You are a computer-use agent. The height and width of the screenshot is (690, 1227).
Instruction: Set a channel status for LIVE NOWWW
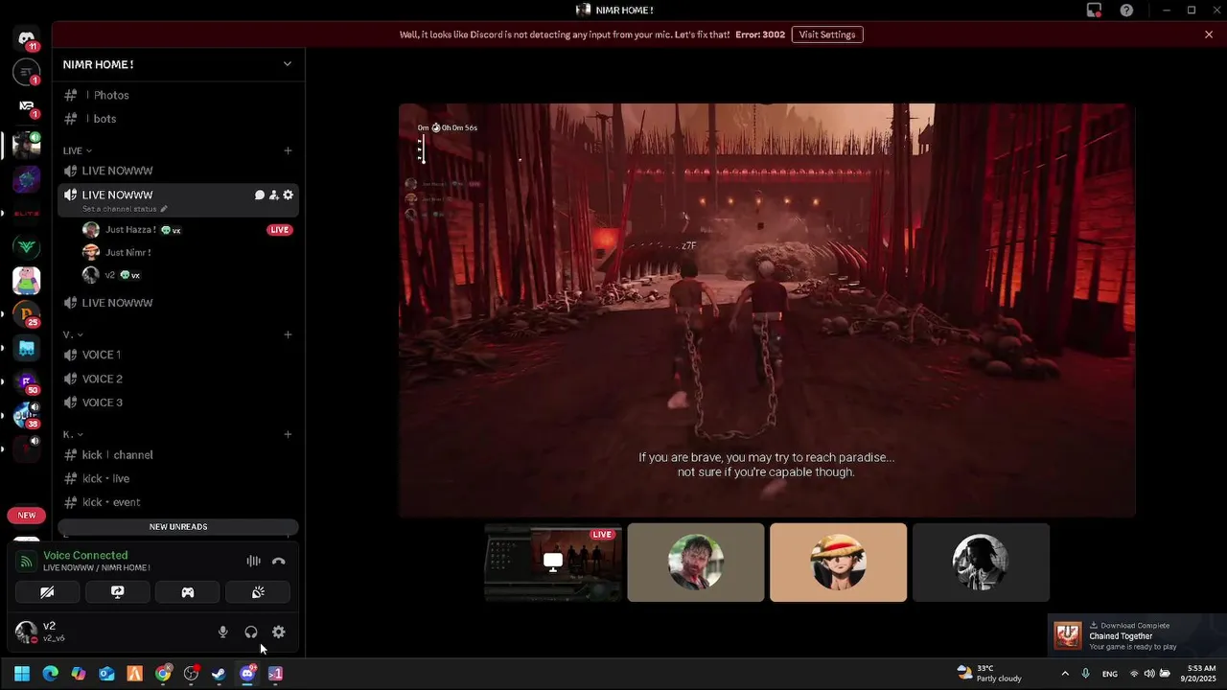[x=125, y=209]
